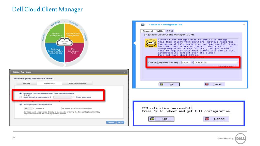This screenshot has width=260, height=146.
Task: Click the User Self-Service Portal segment
Action: coord(73,51)
